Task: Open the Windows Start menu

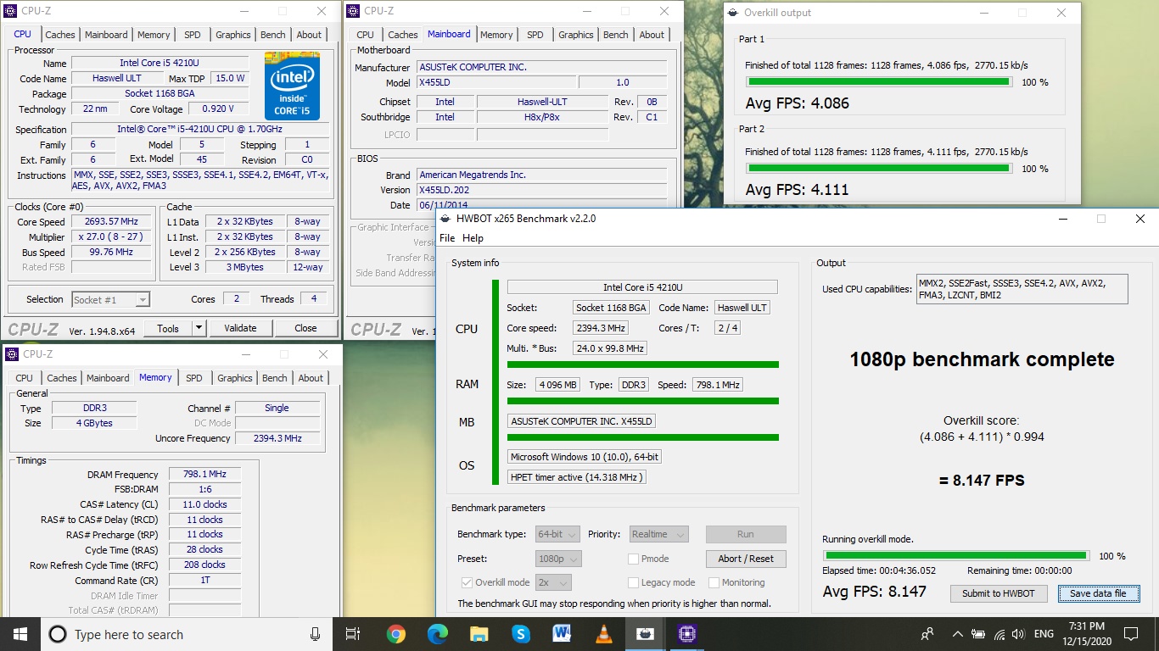Action: coord(19,634)
